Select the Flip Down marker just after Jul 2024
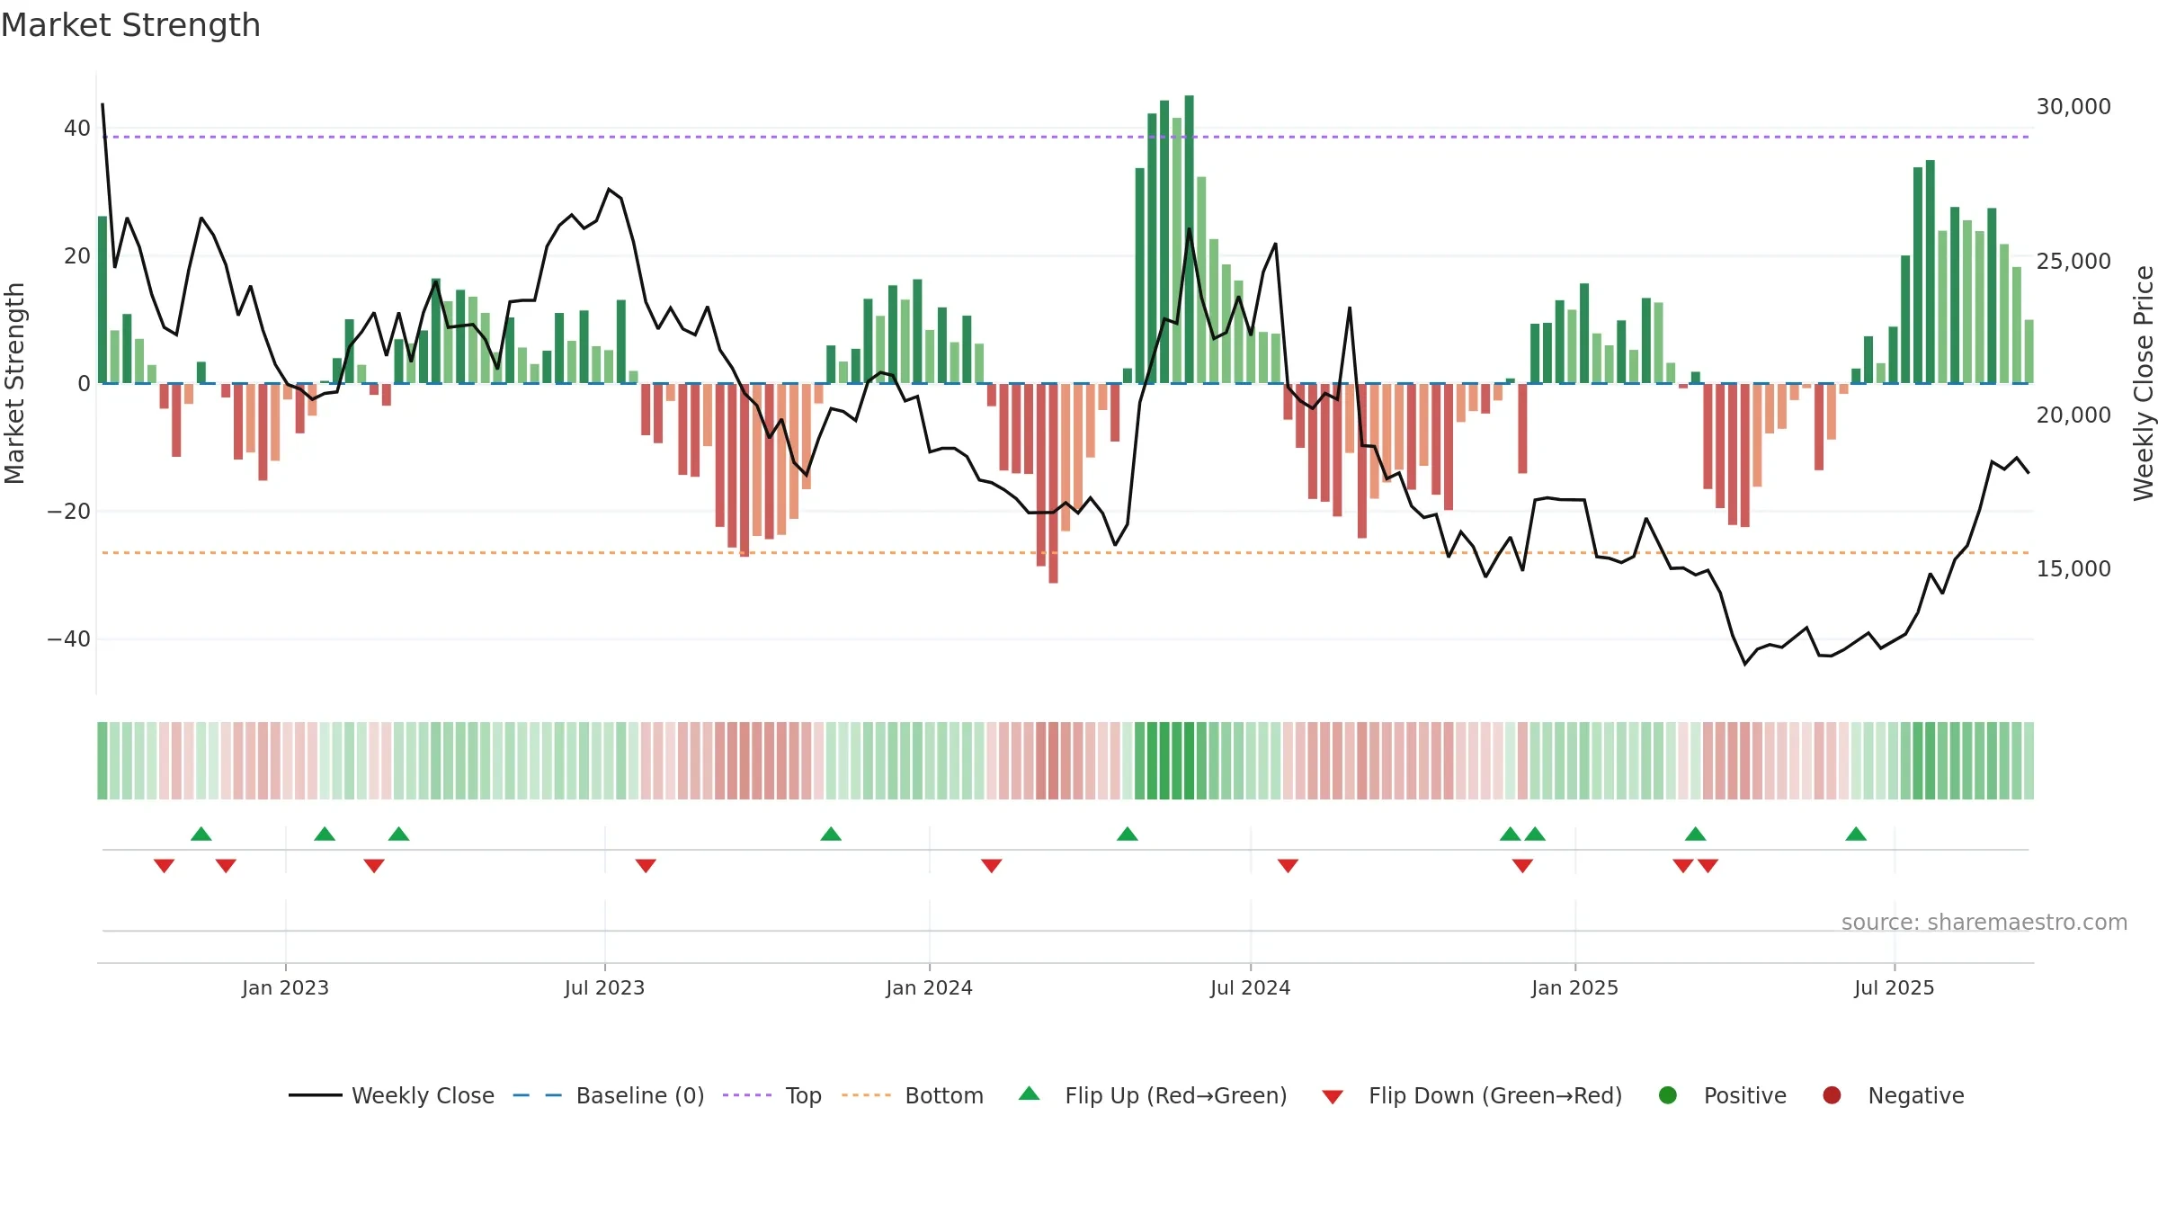Image resolution: width=2158 pixels, height=1214 pixels. pos(1288,866)
